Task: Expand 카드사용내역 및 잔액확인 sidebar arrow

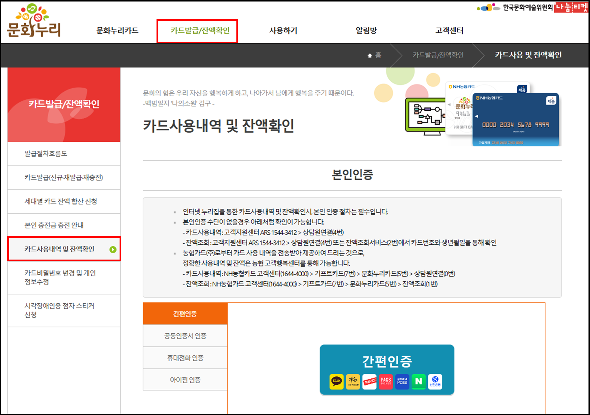Action: [x=114, y=249]
